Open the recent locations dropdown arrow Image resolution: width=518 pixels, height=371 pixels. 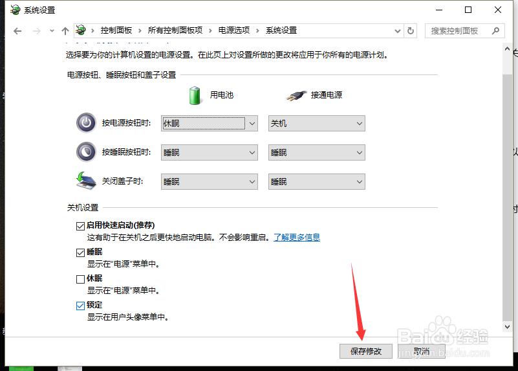point(52,31)
